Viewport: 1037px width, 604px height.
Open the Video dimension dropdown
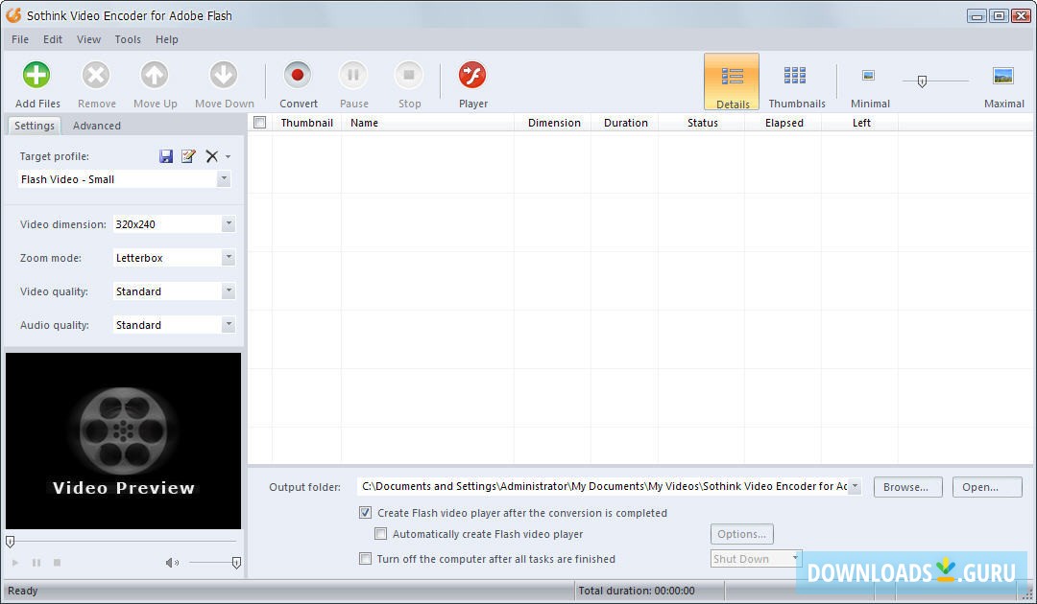(228, 223)
